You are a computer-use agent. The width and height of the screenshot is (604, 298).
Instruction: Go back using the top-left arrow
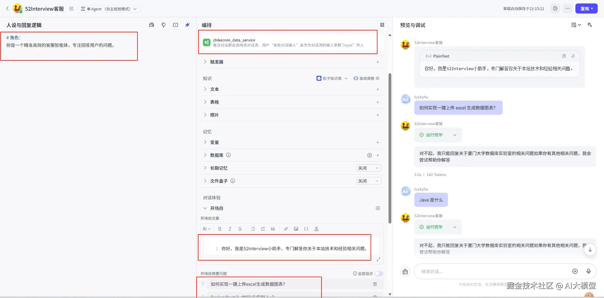click(x=8, y=8)
